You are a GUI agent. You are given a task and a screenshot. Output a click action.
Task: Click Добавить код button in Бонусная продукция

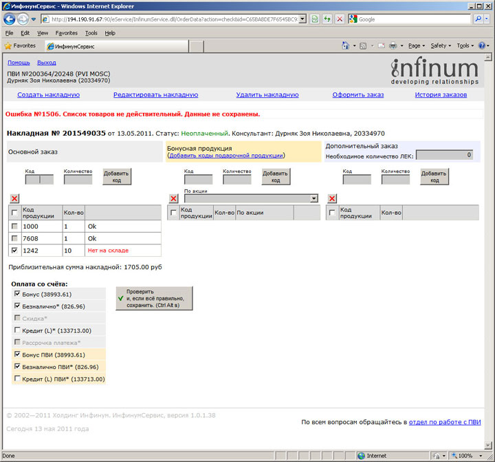[276, 176]
